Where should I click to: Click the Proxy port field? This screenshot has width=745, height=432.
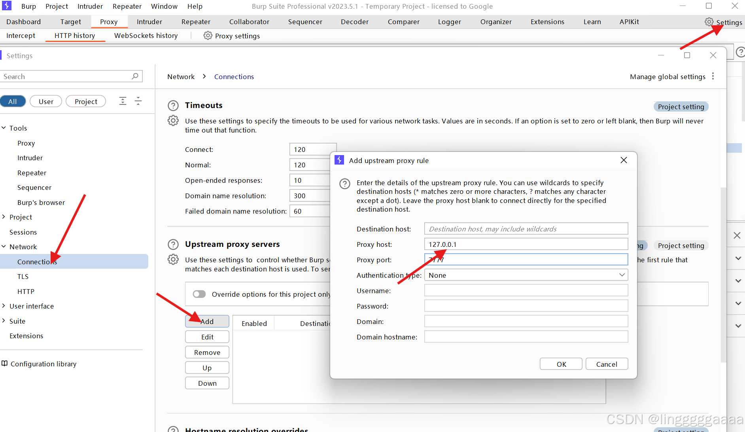[526, 260]
